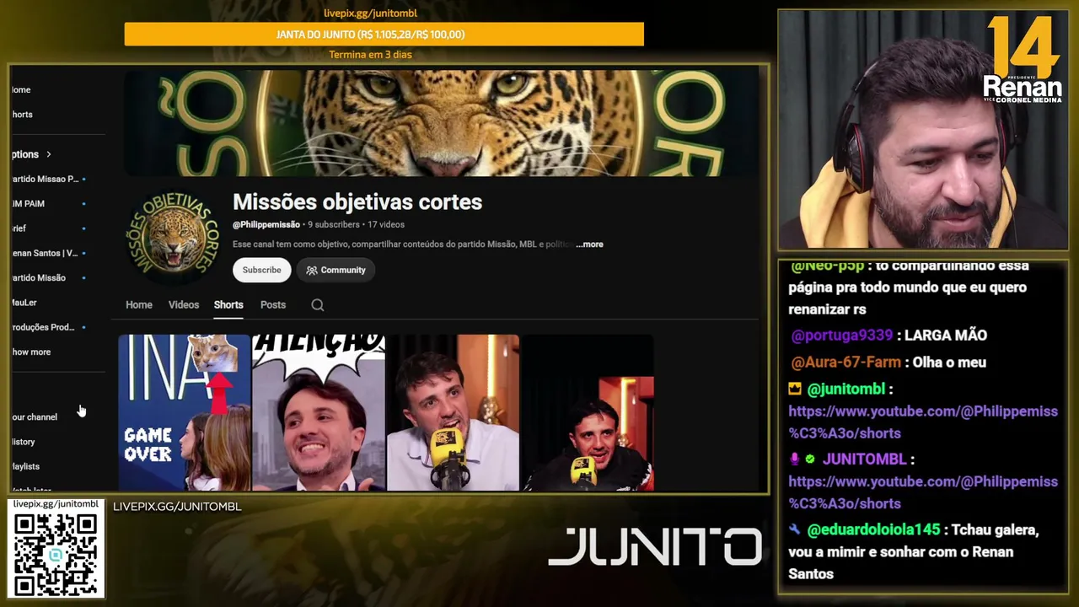Show more subscriptions in the sidebar
Image resolution: width=1079 pixels, height=607 pixels.
point(32,352)
